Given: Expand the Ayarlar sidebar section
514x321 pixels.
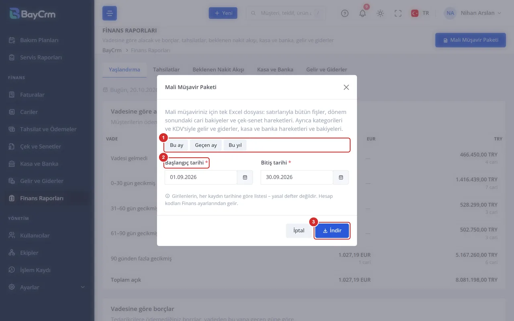Looking at the screenshot, I should pos(47,287).
